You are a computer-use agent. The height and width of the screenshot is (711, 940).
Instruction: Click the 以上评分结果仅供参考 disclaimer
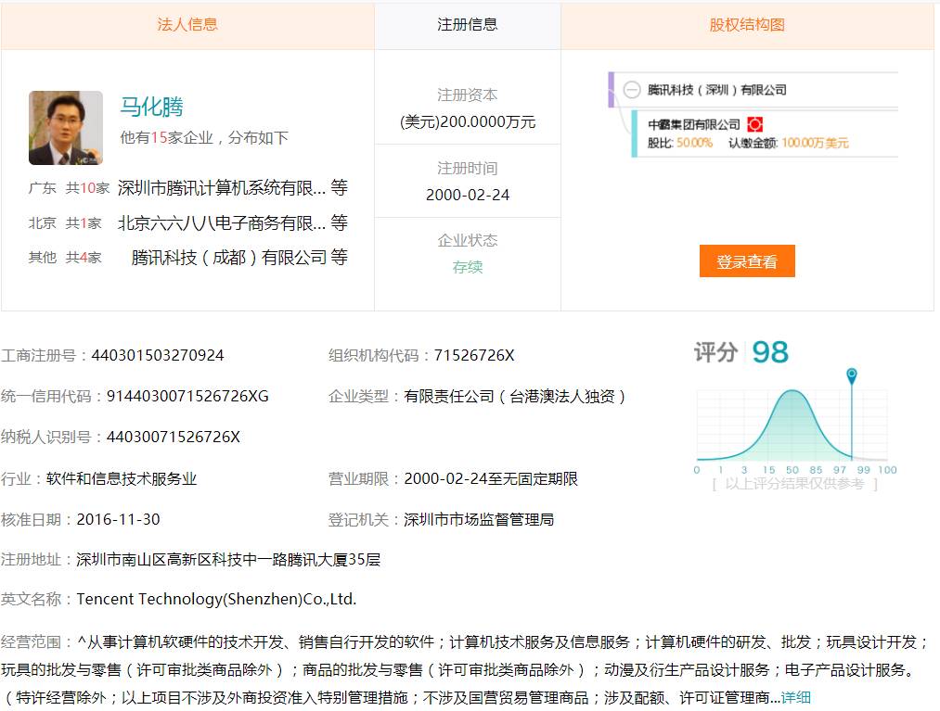point(795,484)
